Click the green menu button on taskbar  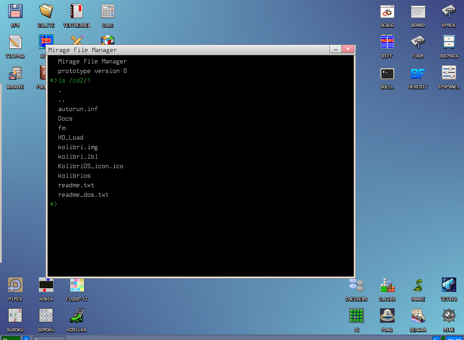pos(10,338)
